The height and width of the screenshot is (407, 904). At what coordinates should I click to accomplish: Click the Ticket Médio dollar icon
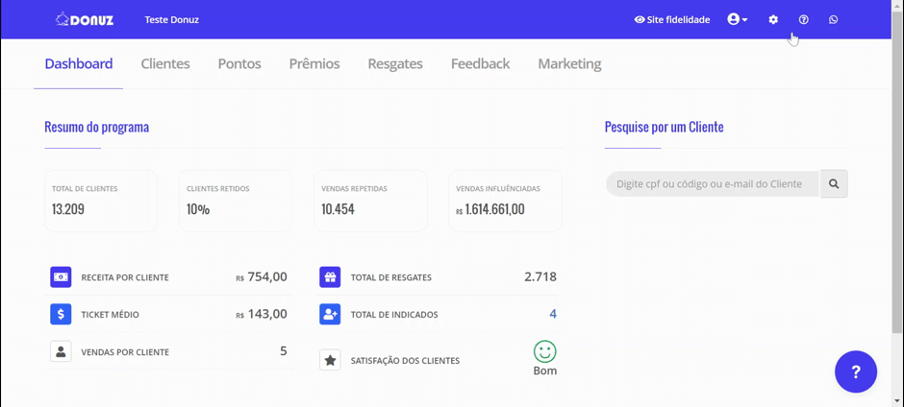tap(61, 314)
